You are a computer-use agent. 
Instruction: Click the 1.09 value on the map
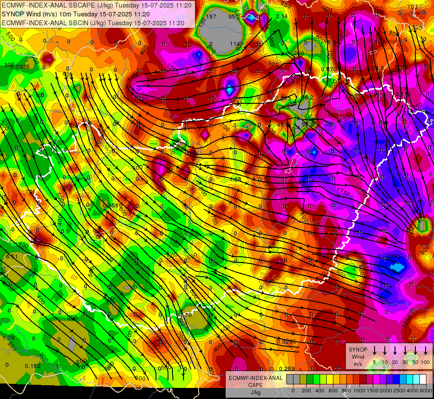8,338
